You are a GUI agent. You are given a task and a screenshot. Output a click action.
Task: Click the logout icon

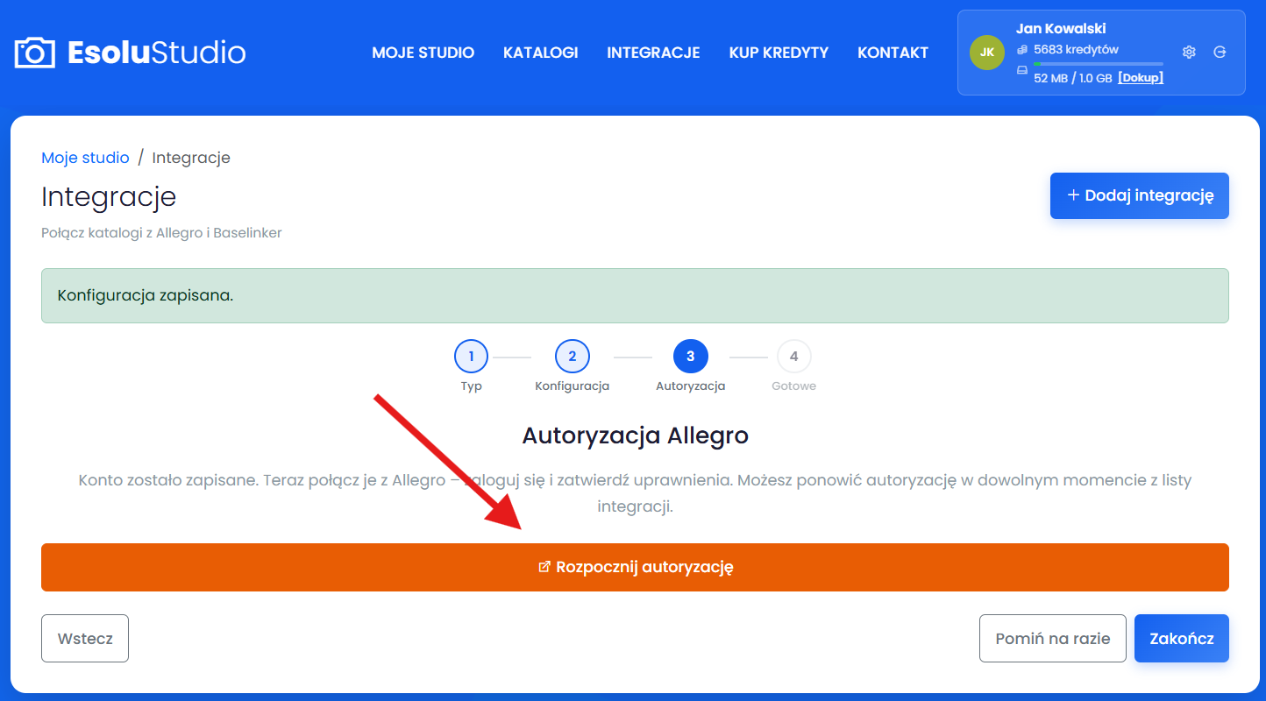(1220, 52)
